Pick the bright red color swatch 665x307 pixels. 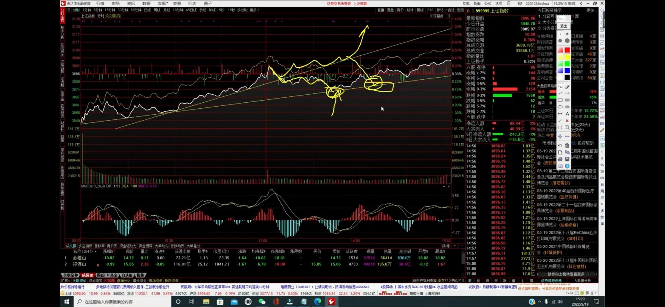(567, 50)
